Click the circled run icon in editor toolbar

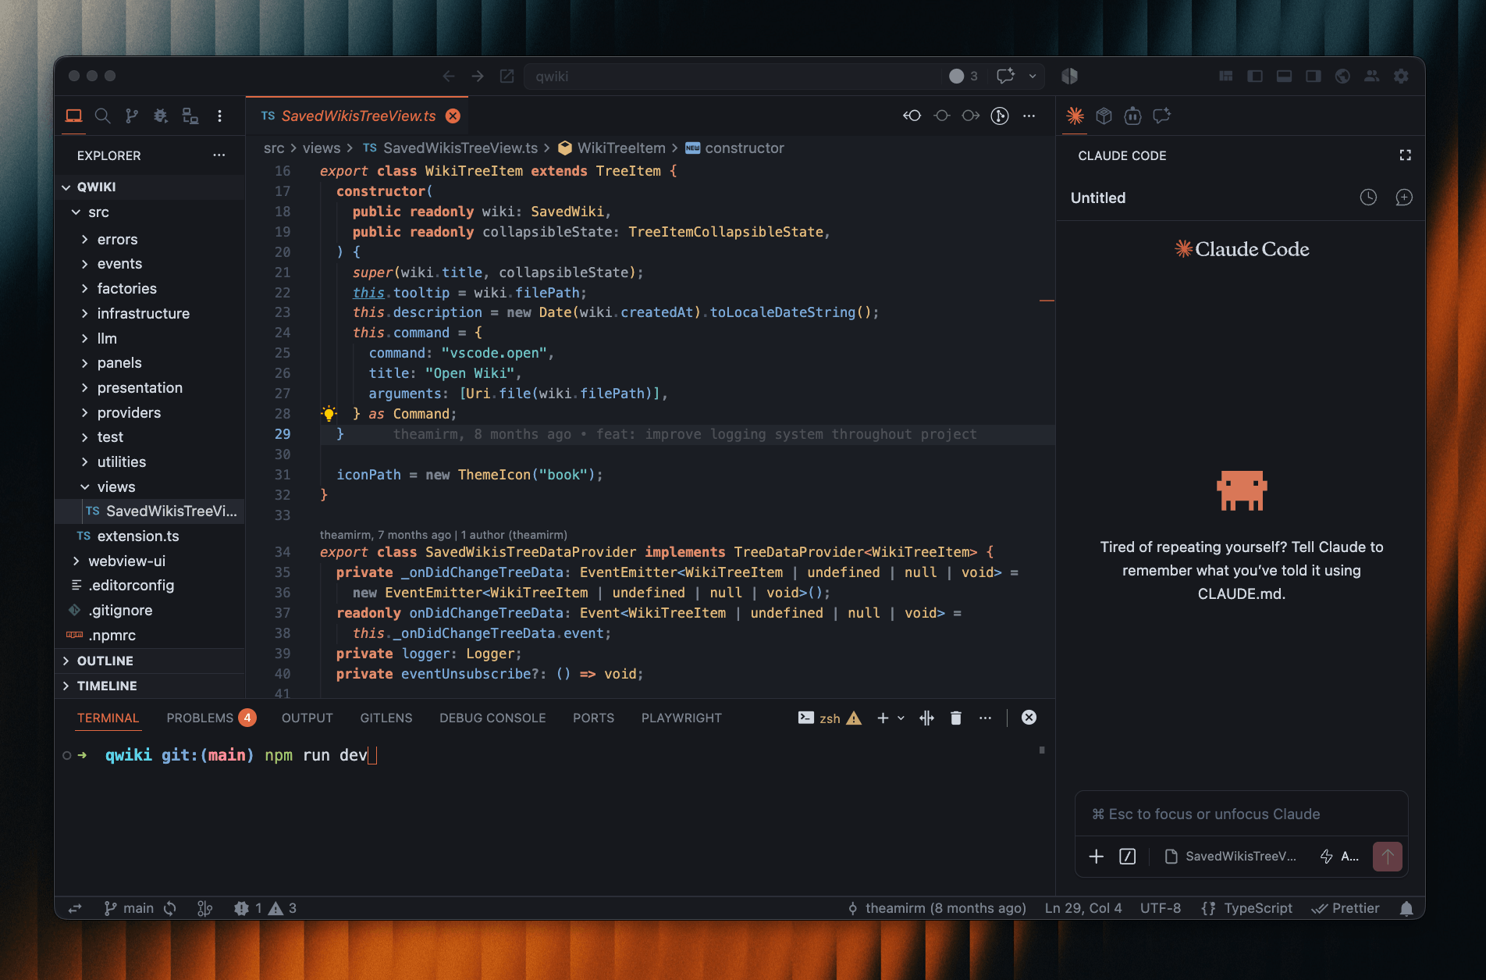point(1000,116)
